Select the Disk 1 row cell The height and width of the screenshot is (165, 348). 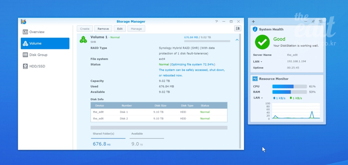(124, 112)
